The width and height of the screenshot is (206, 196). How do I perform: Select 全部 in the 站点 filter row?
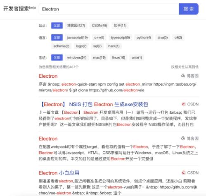(x=57, y=26)
